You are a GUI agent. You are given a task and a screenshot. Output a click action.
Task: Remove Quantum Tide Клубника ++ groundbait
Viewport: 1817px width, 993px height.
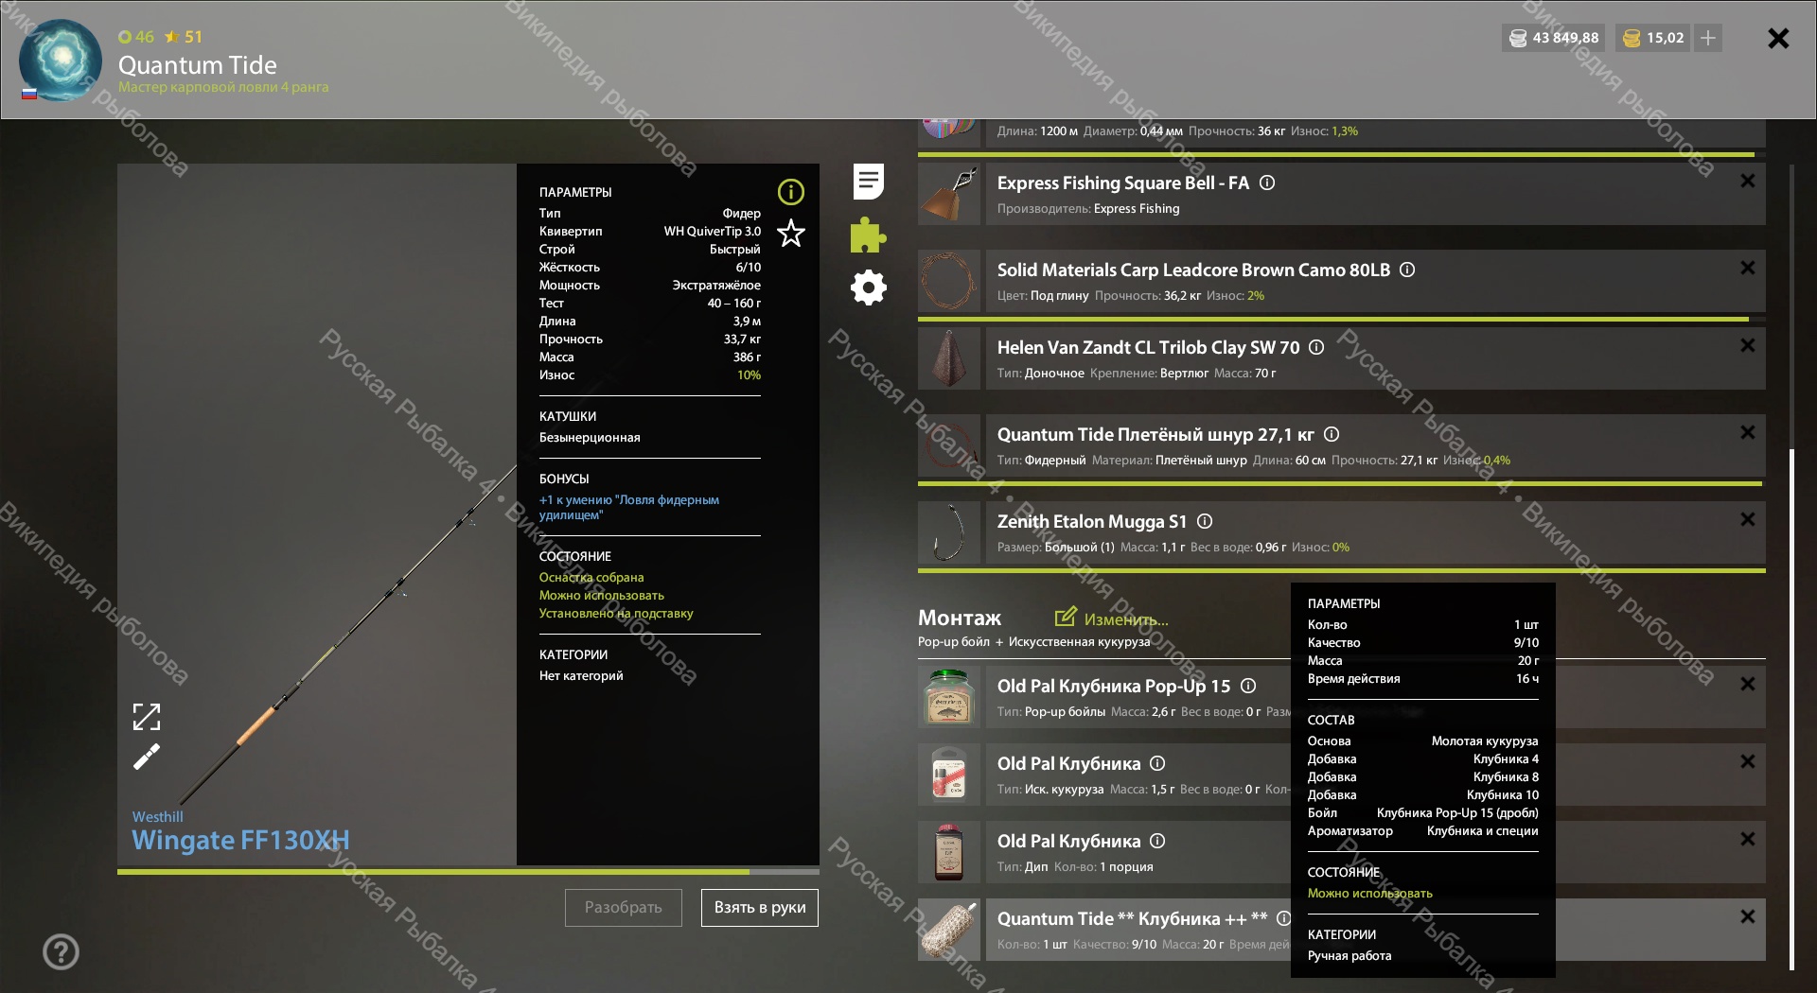pos(1748,916)
